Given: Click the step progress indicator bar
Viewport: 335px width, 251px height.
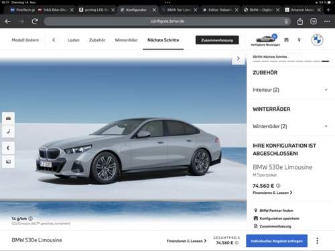Looking at the screenshot, I should click(x=291, y=61).
